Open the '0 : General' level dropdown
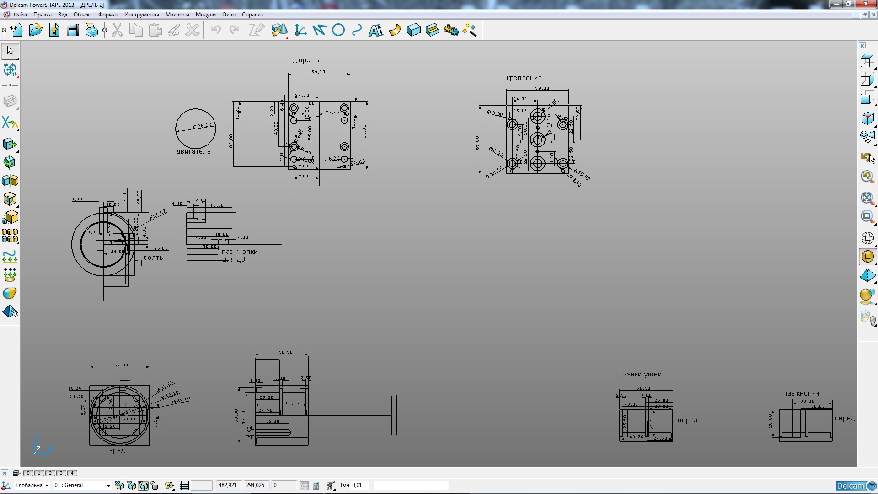 coord(108,486)
